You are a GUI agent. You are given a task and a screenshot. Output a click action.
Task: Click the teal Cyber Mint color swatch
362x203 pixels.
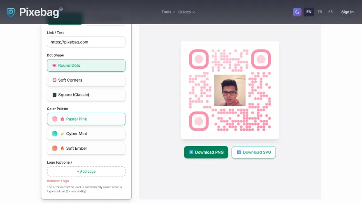click(54, 134)
